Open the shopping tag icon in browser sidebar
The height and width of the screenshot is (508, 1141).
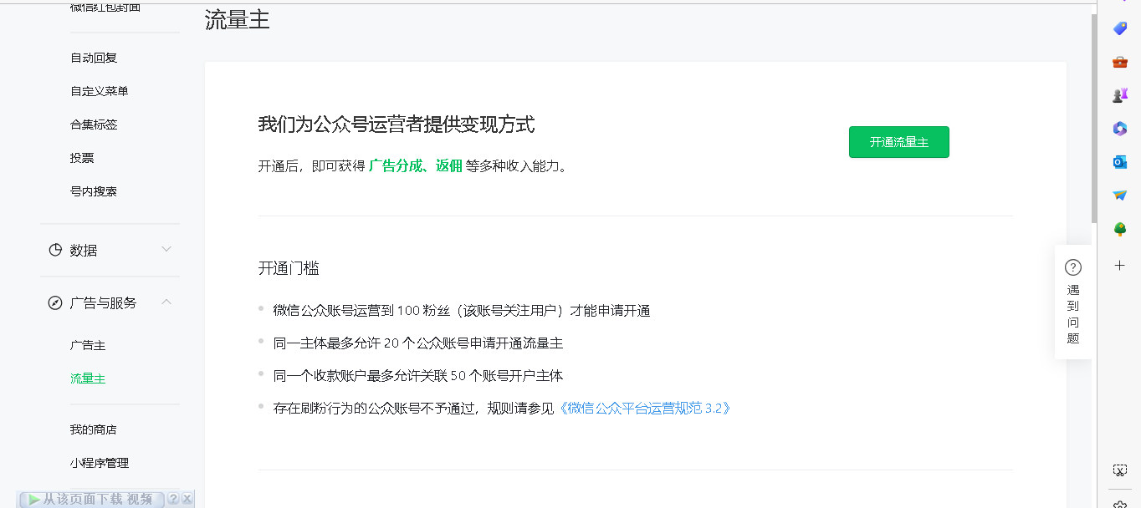pyautogui.click(x=1120, y=28)
